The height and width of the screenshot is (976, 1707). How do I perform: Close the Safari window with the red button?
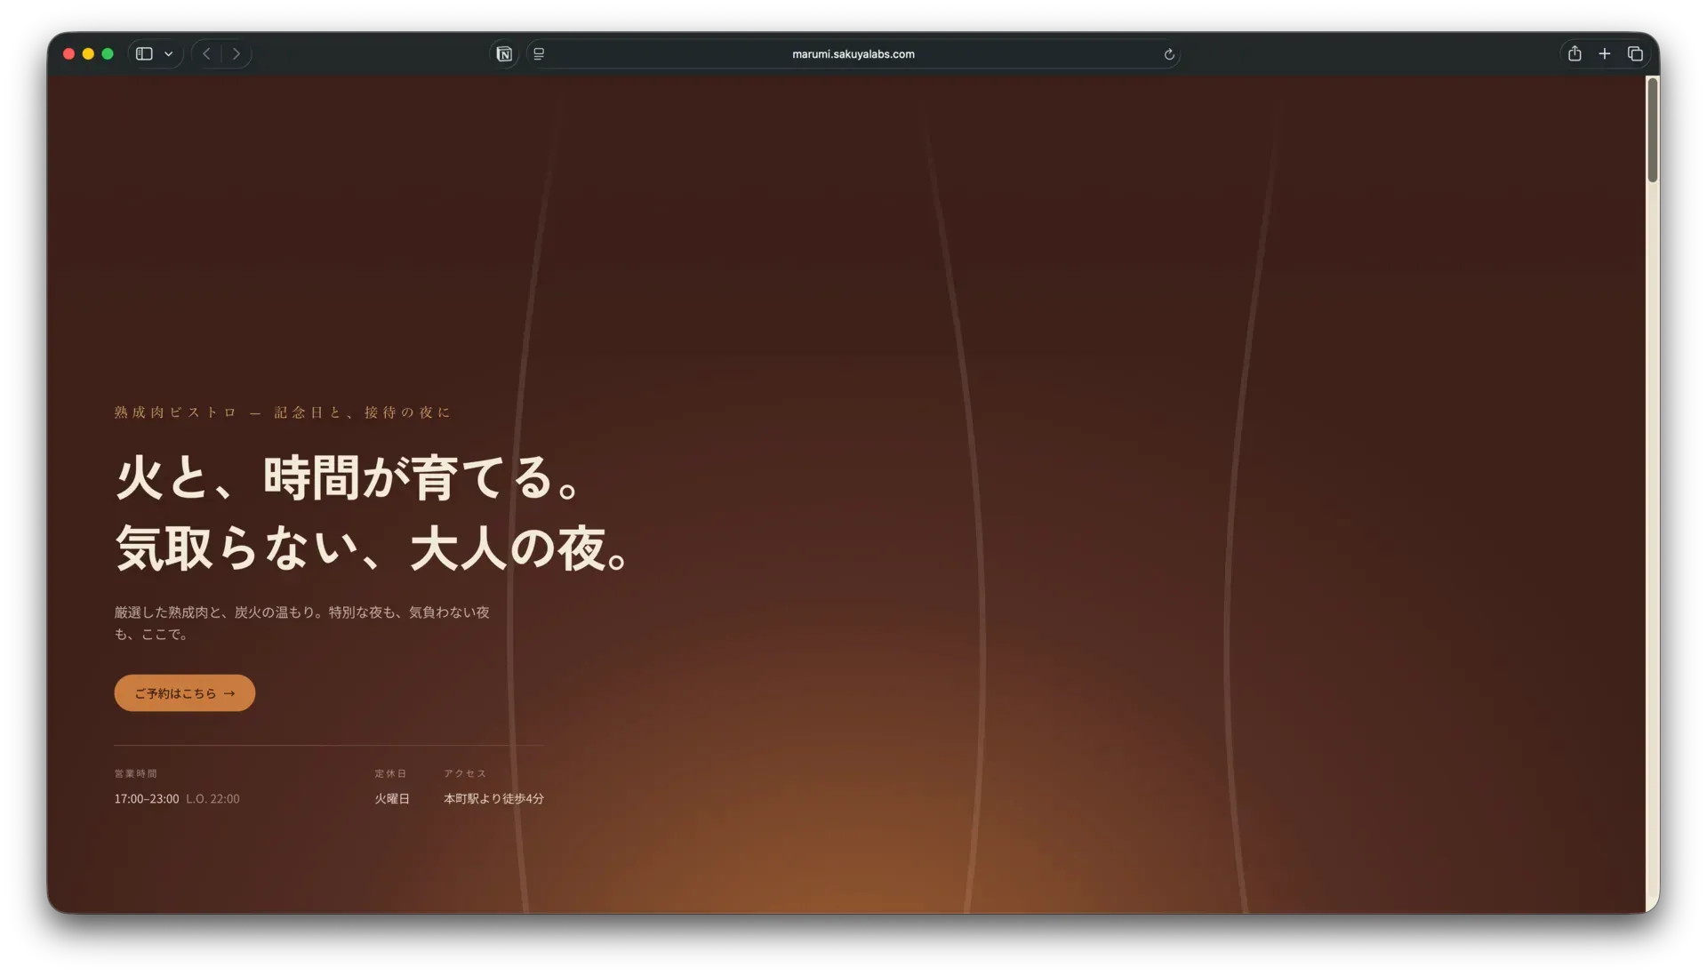pyautogui.click(x=68, y=54)
